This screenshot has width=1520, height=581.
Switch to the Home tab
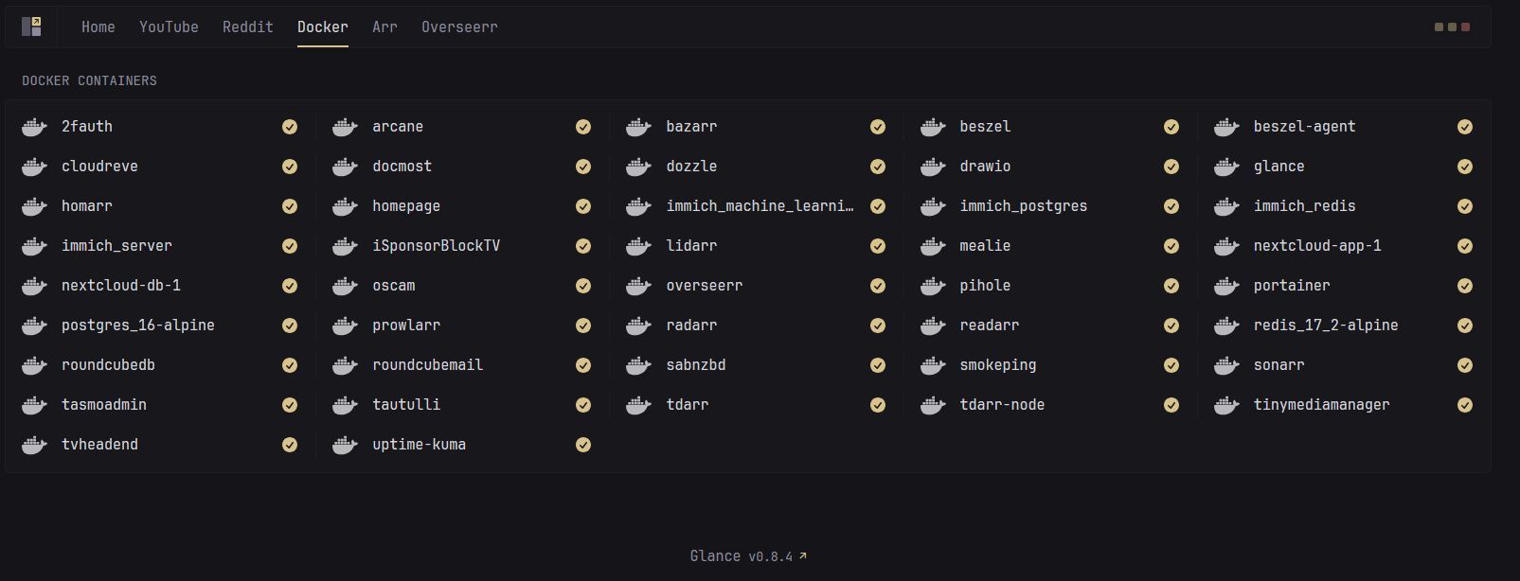click(x=98, y=26)
